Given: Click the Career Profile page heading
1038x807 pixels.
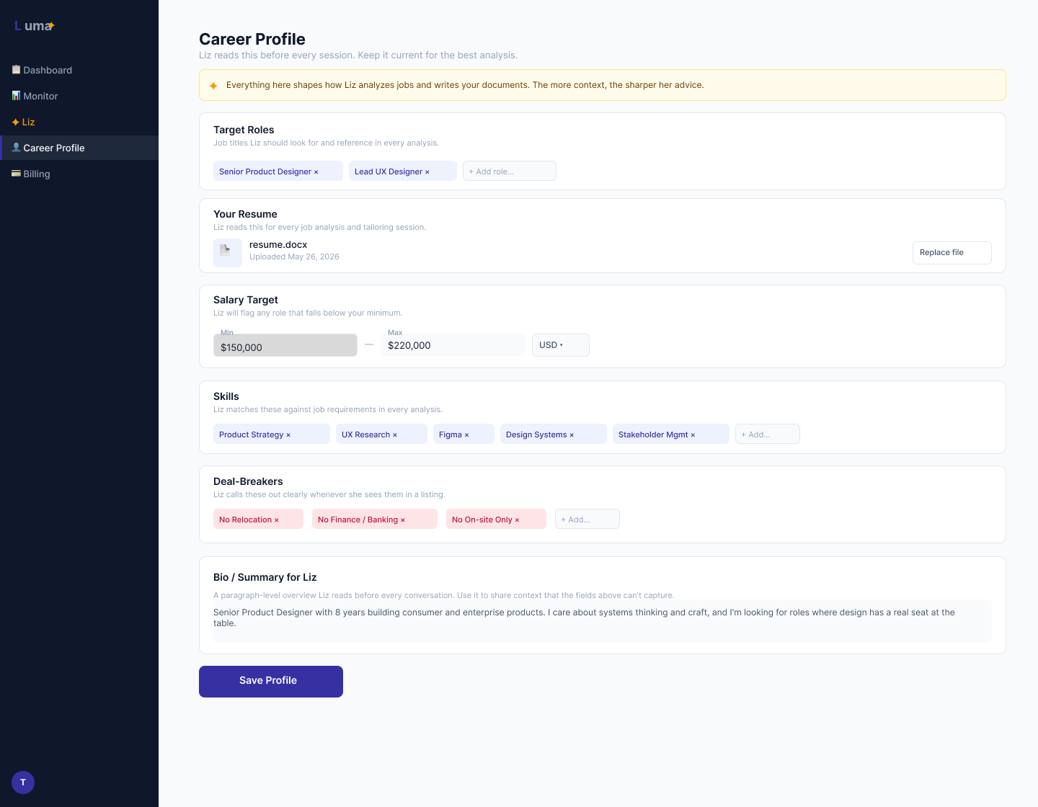Looking at the screenshot, I should coord(252,40).
